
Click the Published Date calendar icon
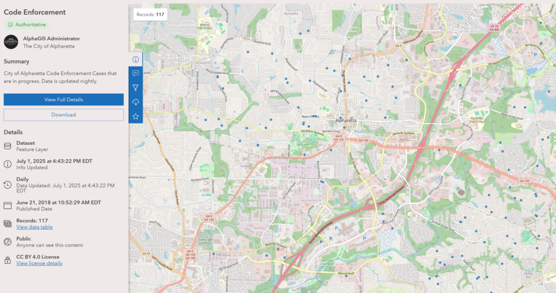tap(8, 205)
